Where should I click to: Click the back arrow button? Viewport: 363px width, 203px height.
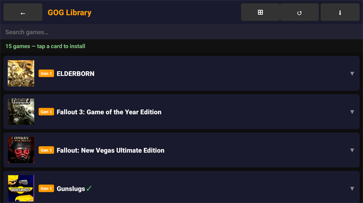pyautogui.click(x=23, y=13)
